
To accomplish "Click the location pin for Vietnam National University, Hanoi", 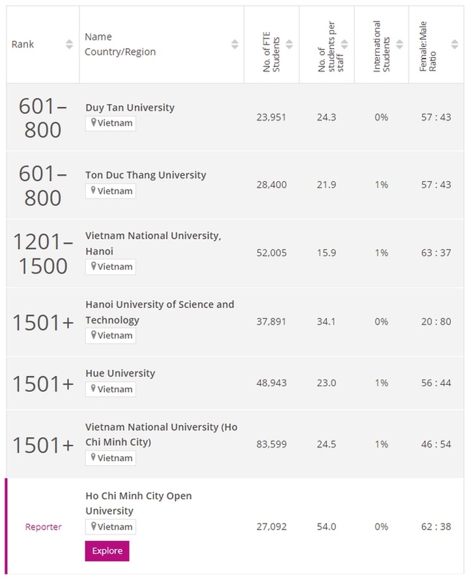I will (x=95, y=266).
